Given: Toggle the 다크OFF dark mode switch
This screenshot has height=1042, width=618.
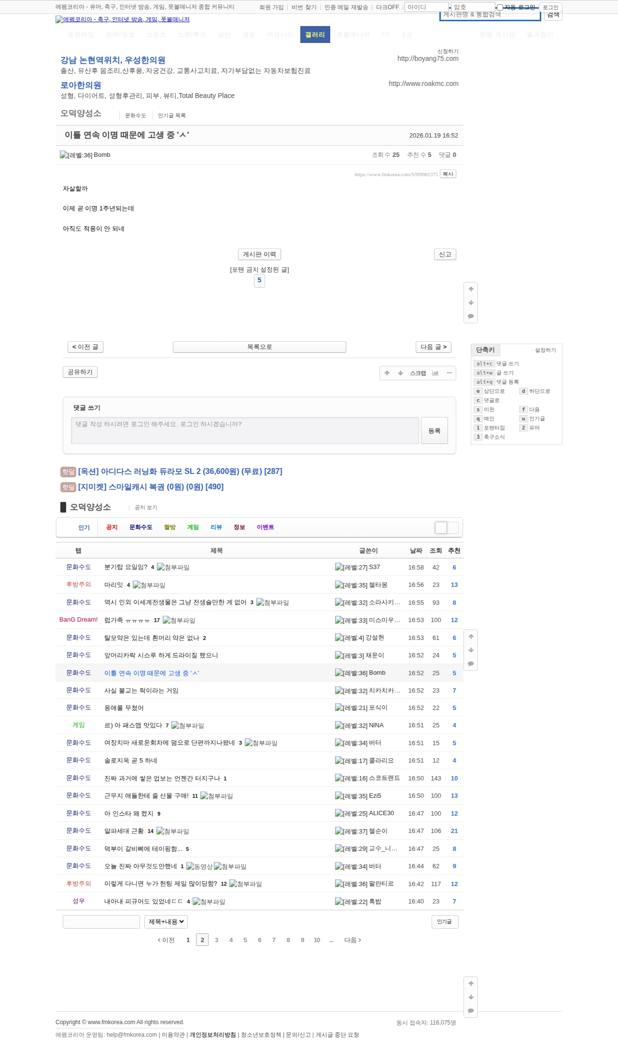Looking at the screenshot, I should pos(387,7).
